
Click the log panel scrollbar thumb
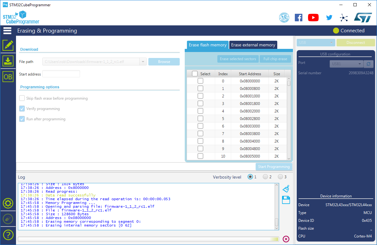pos(277,222)
